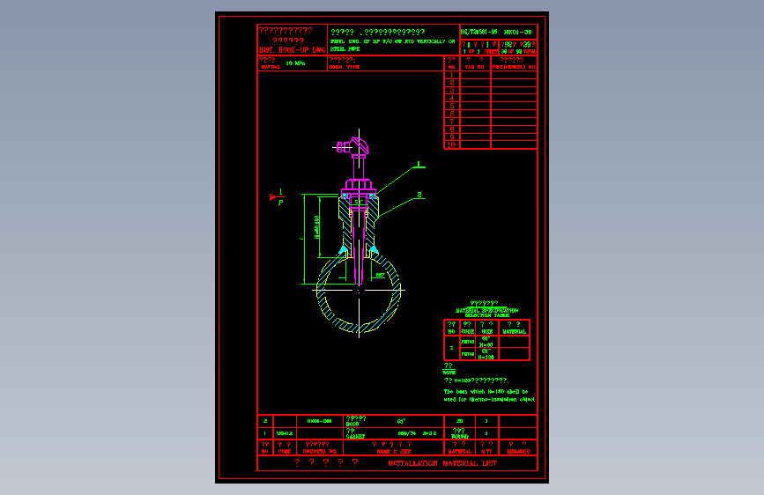Click the 'BOSS' item name in material list
The image size is (764, 495).
tap(352, 425)
